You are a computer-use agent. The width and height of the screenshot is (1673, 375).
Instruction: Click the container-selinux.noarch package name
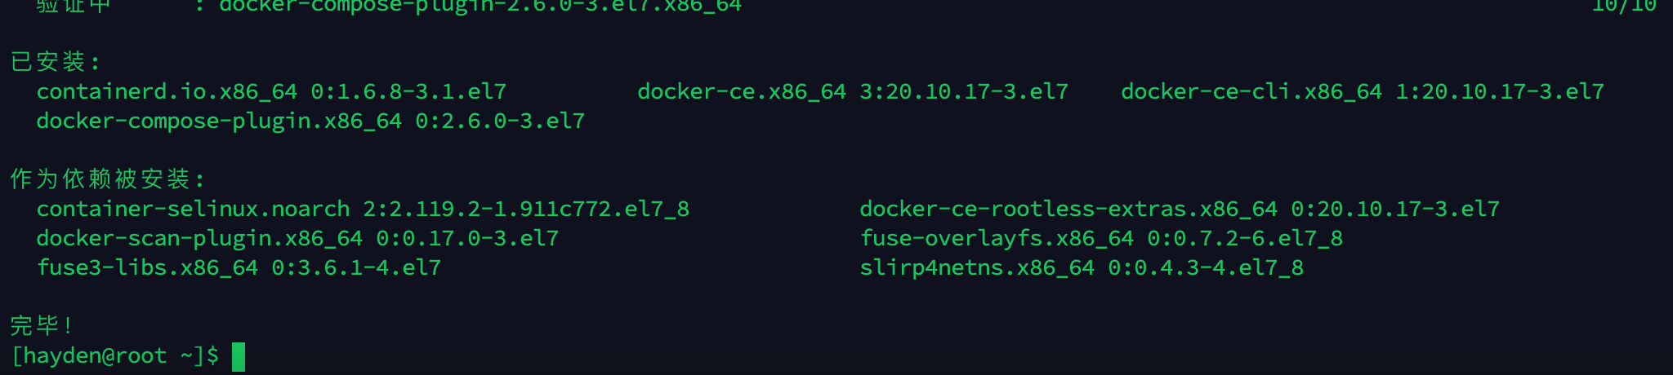[193, 209]
